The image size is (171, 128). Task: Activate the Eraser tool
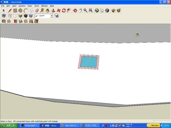click(37, 11)
